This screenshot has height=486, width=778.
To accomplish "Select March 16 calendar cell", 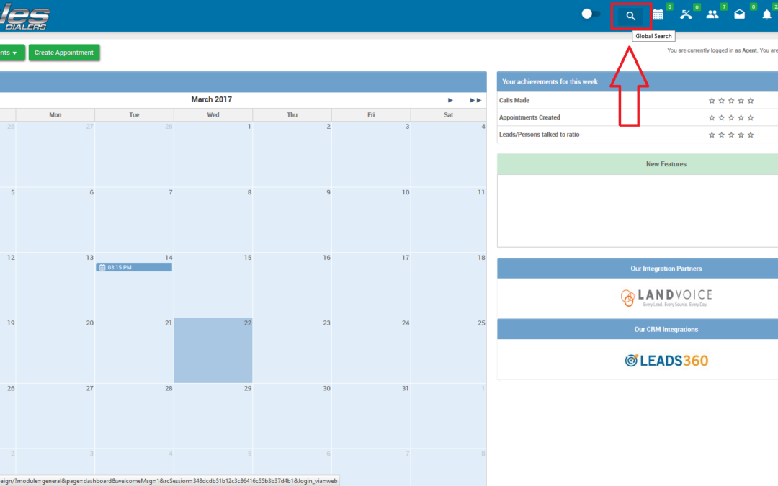I will [292, 285].
